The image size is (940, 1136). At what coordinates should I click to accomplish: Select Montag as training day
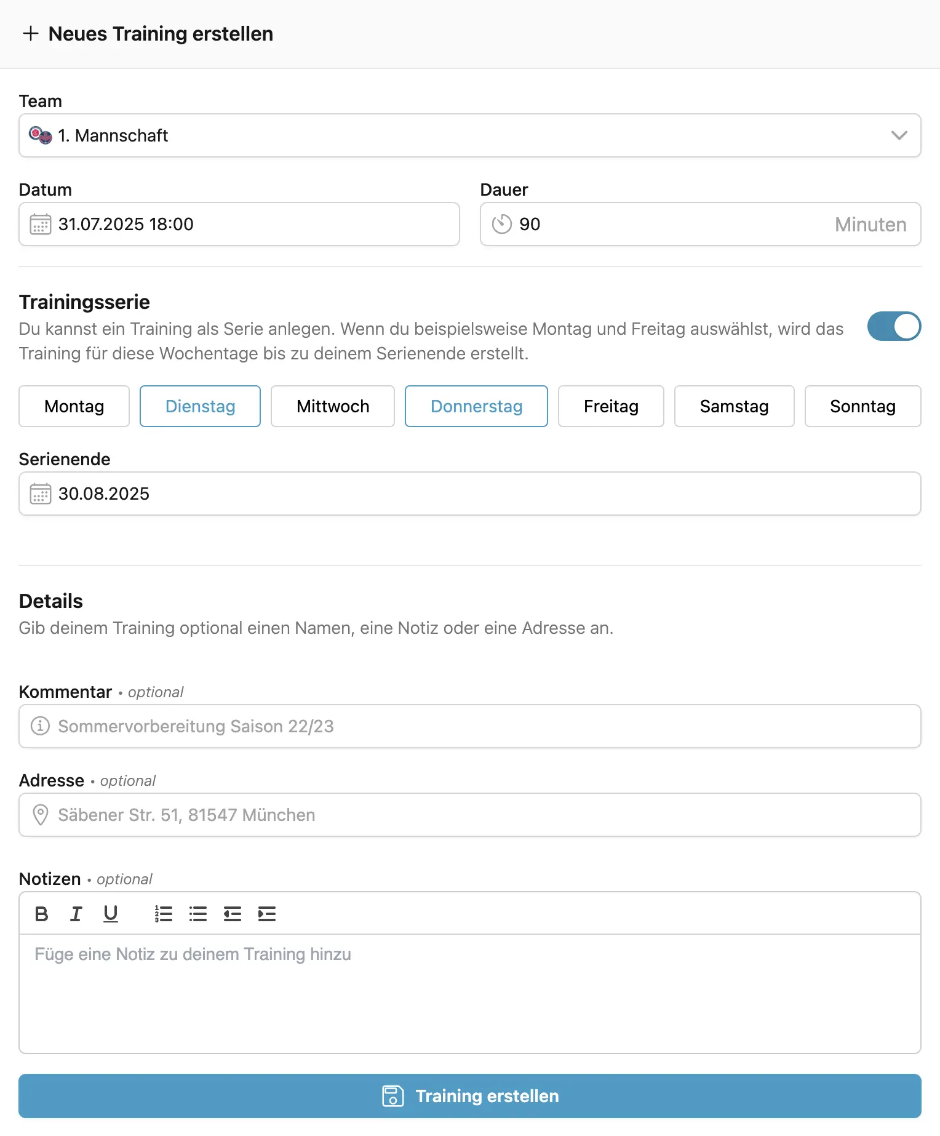click(74, 406)
